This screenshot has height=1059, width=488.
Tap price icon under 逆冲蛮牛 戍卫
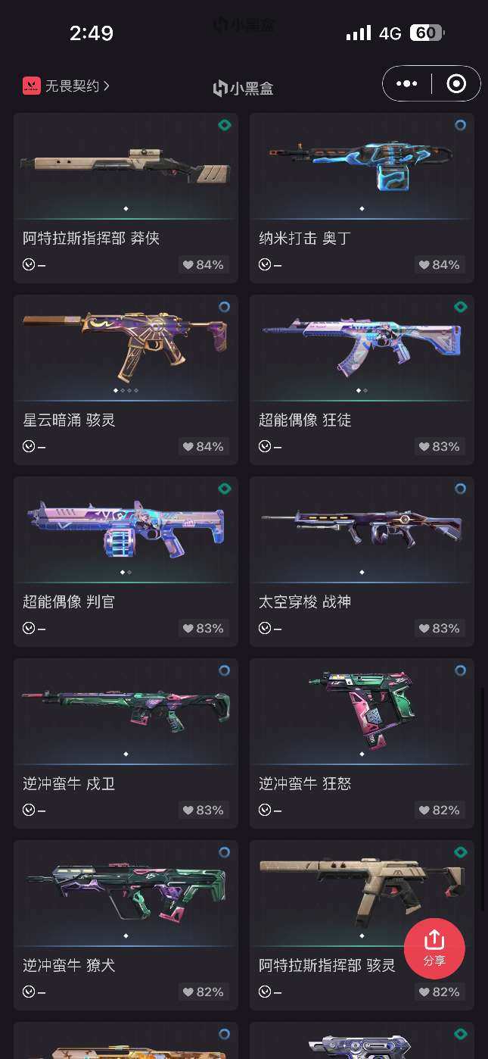coord(29,810)
